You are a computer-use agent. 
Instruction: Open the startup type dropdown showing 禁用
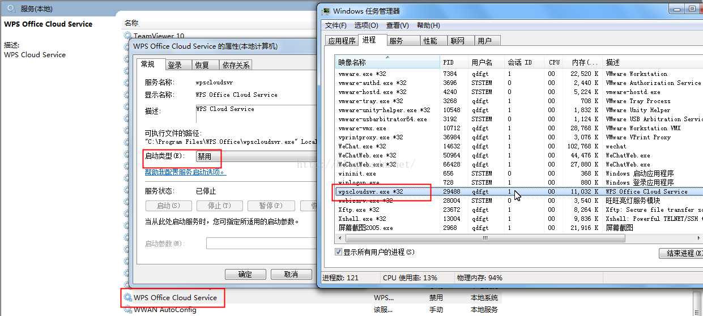(x=255, y=156)
